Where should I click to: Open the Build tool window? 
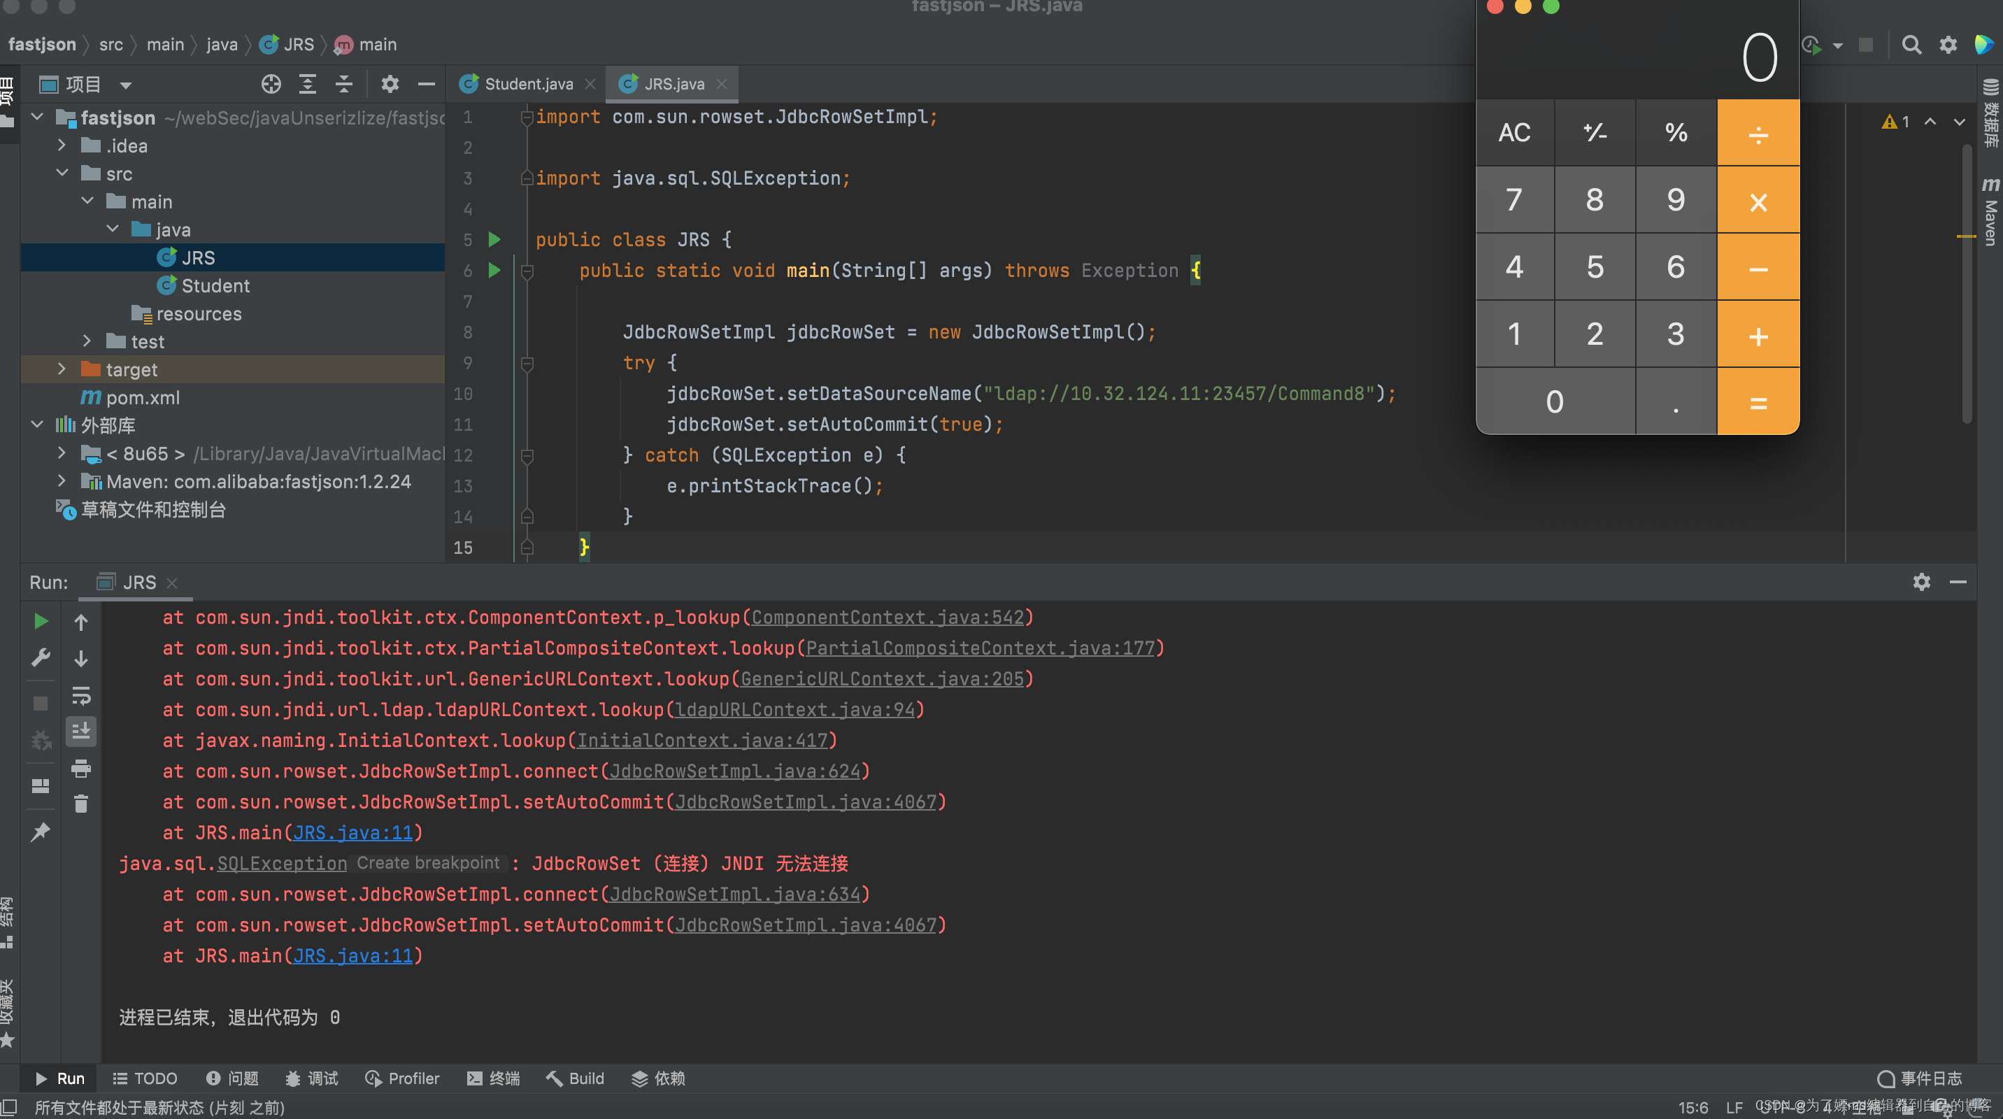click(x=575, y=1078)
